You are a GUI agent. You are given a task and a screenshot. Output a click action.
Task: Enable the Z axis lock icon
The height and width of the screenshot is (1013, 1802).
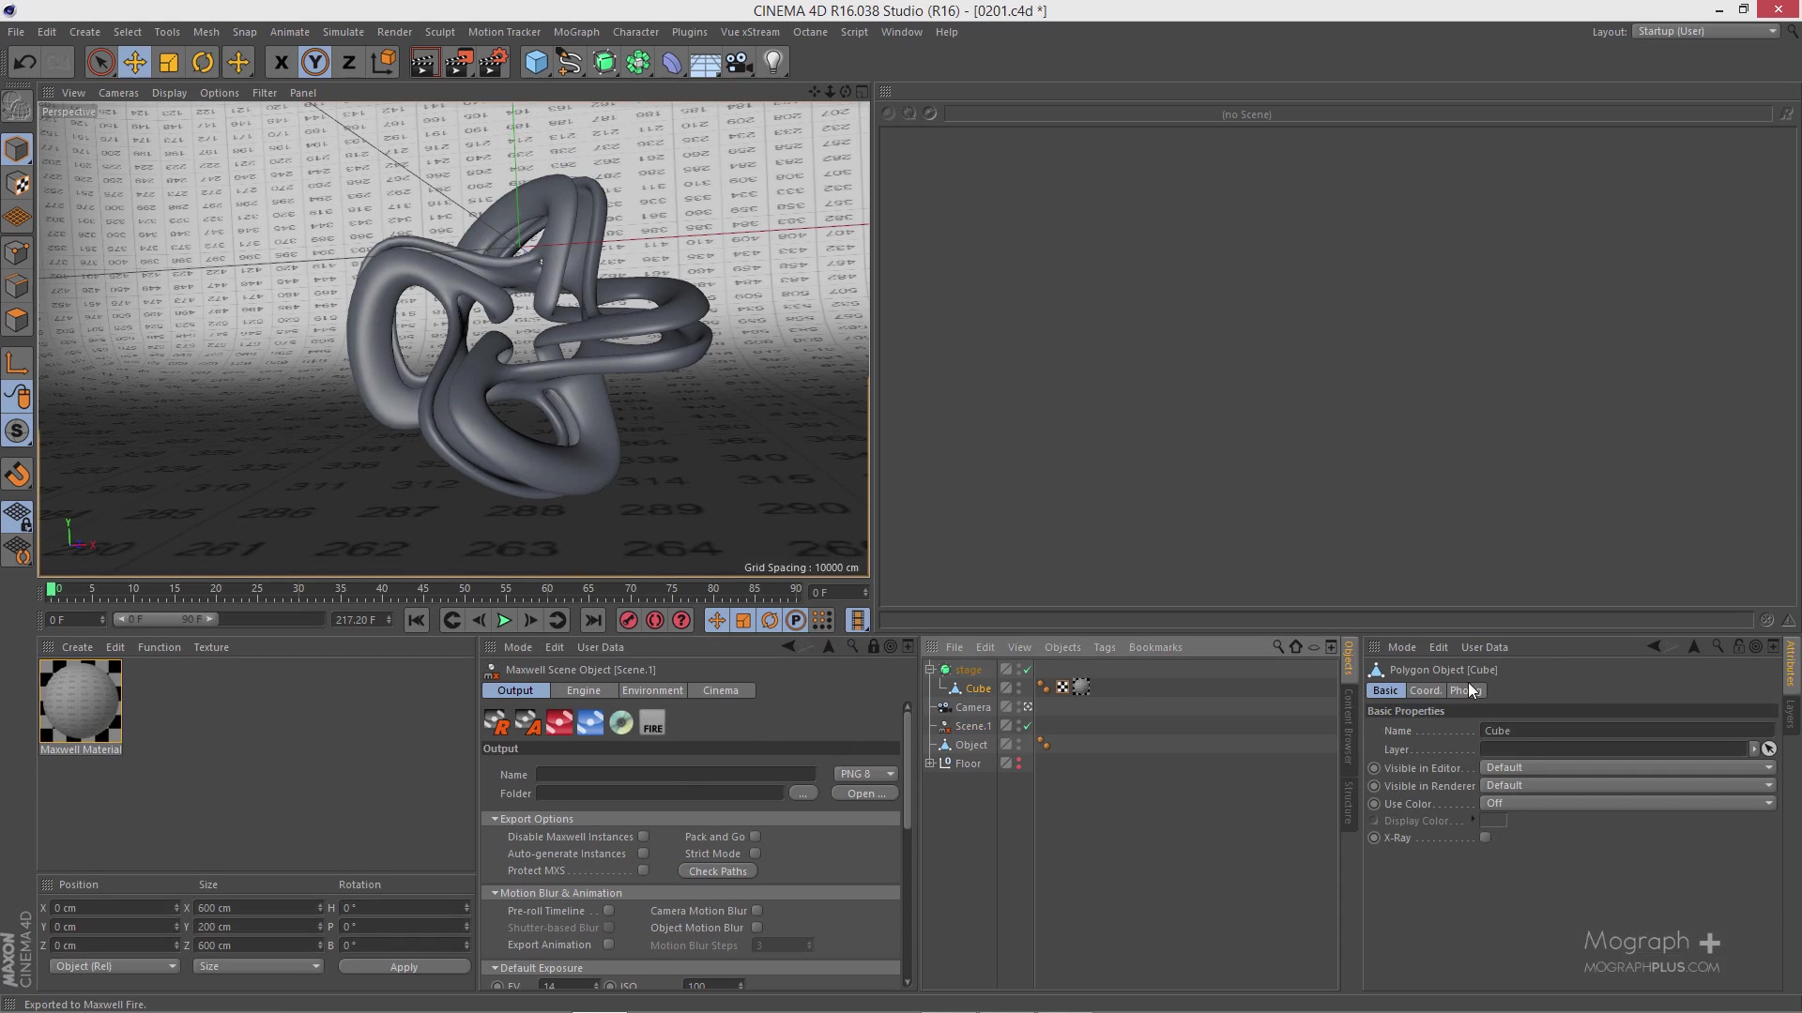(349, 62)
